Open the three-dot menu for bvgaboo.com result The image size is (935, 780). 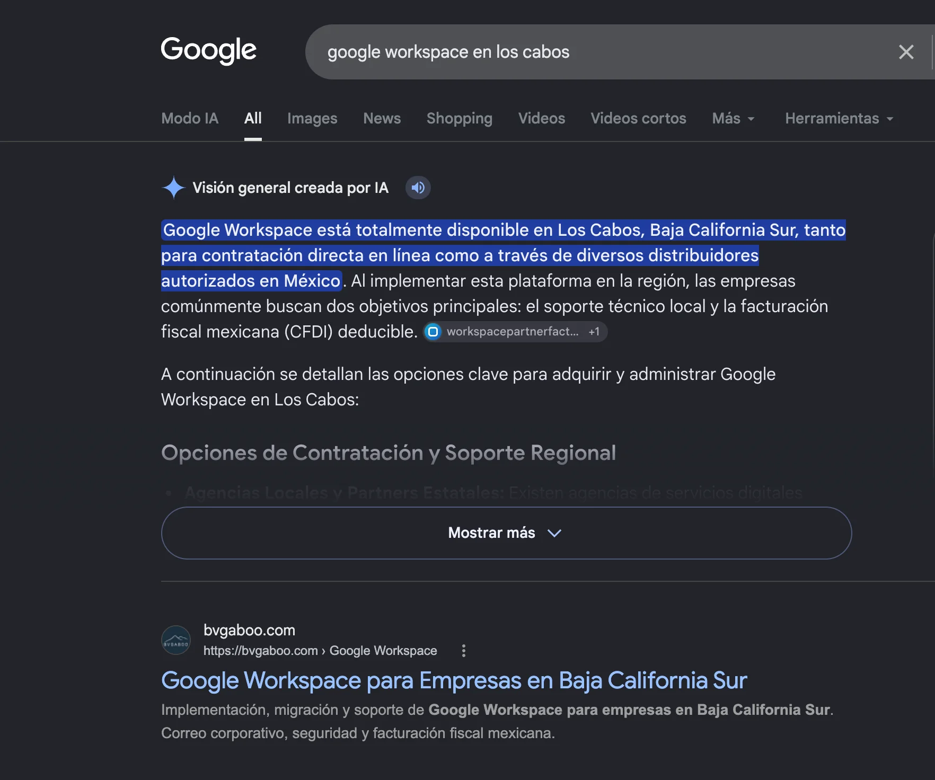pos(464,651)
